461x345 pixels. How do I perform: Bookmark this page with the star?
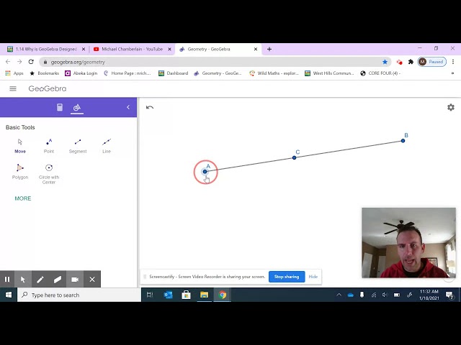coord(385,62)
